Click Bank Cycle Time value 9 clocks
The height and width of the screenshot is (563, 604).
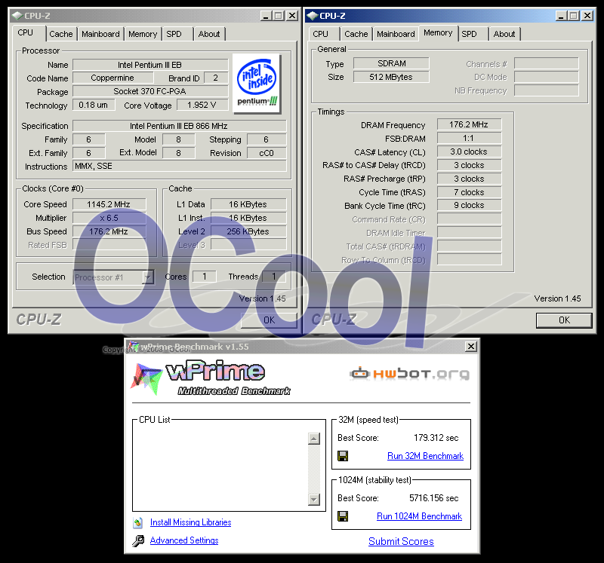pyautogui.click(x=469, y=205)
